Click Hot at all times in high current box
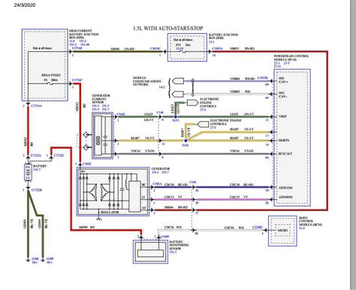The height and width of the screenshot is (290, 356). tap(42, 48)
